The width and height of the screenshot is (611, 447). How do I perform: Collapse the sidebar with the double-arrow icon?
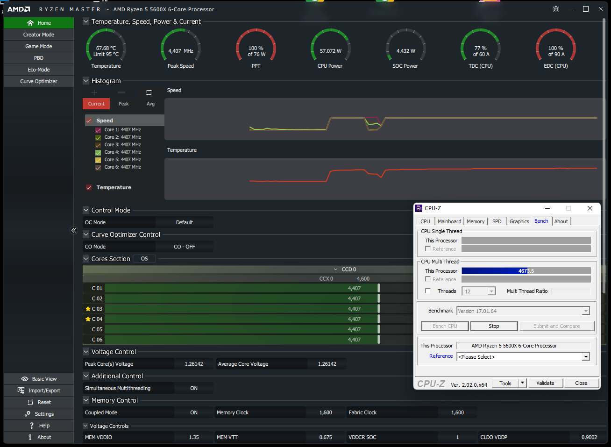[74, 230]
